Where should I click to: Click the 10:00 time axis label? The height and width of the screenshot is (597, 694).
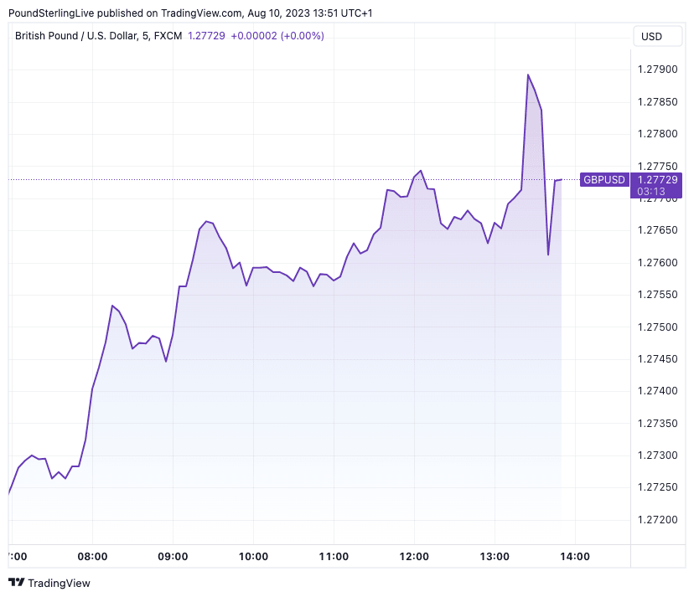(253, 557)
